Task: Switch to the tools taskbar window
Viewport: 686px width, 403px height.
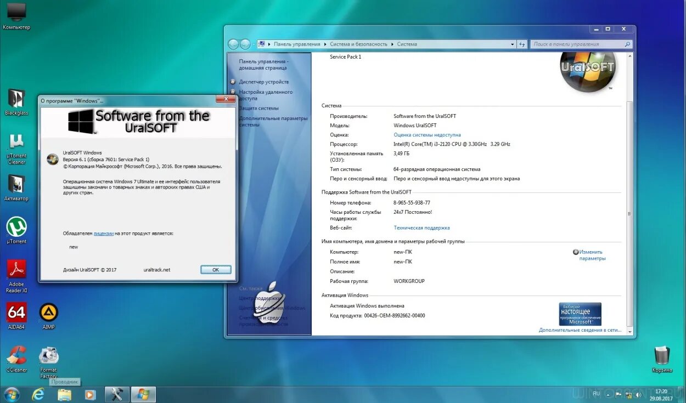Action: pos(117,394)
